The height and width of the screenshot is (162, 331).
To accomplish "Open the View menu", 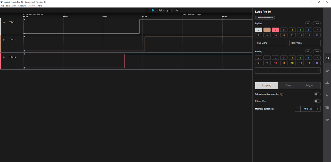I will [14, 6].
